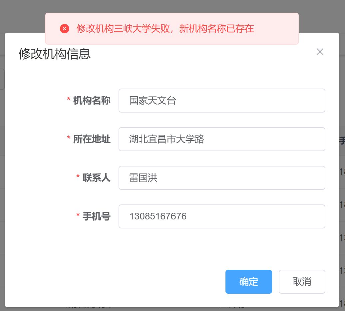
Task: Select the 联系人 input field
Action: pos(222,178)
